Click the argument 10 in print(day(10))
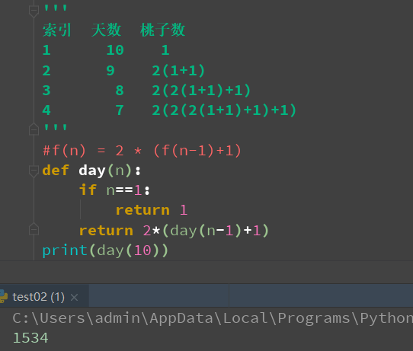Image resolution: width=413 pixels, height=351 pixels. click(142, 250)
